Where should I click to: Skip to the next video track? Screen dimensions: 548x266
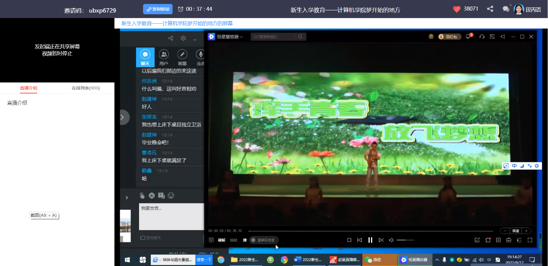click(381, 240)
